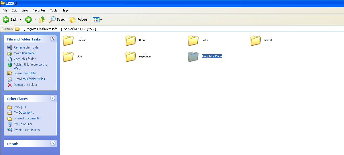Click the repldata folder name
The width and height of the screenshot is (344, 155).
(x=145, y=56)
